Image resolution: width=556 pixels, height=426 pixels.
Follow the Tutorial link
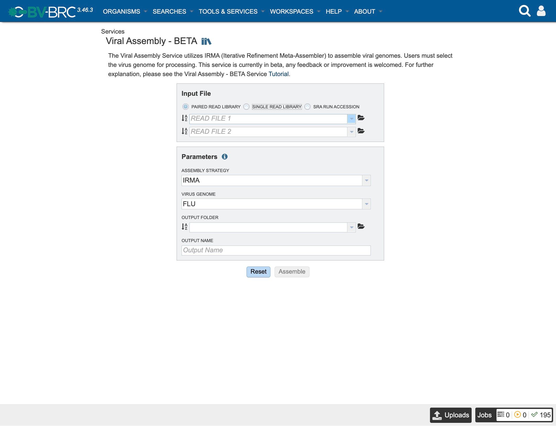(278, 74)
